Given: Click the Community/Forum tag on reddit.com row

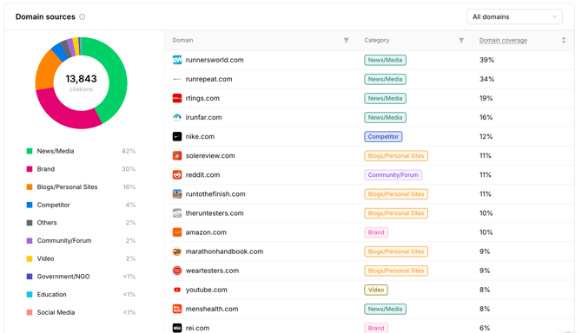Looking at the screenshot, I should click(x=394, y=175).
